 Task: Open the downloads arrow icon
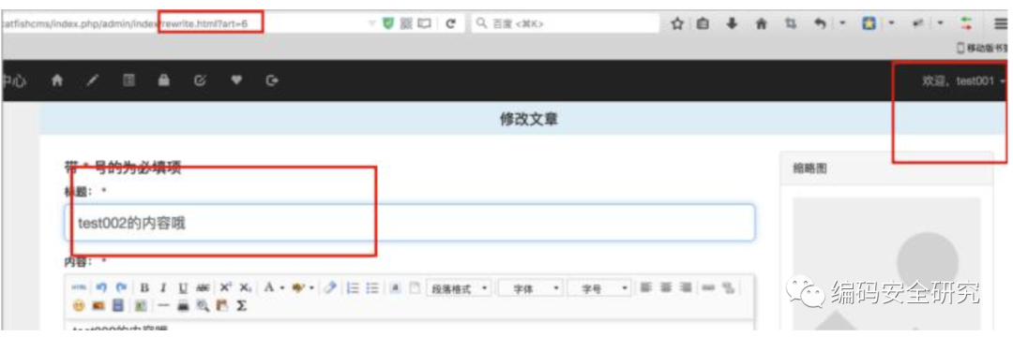pyautogui.click(x=732, y=23)
